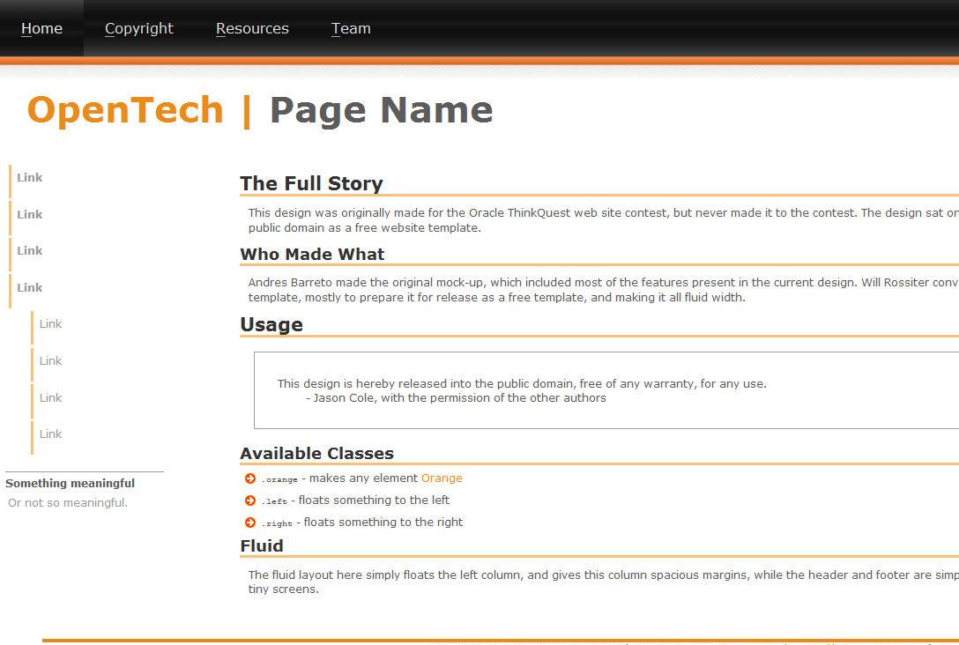Click the 'Or not so meaningful.' text
The height and width of the screenshot is (645, 959).
(x=68, y=502)
